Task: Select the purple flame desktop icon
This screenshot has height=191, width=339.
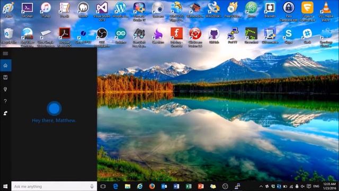Action: pos(158,36)
